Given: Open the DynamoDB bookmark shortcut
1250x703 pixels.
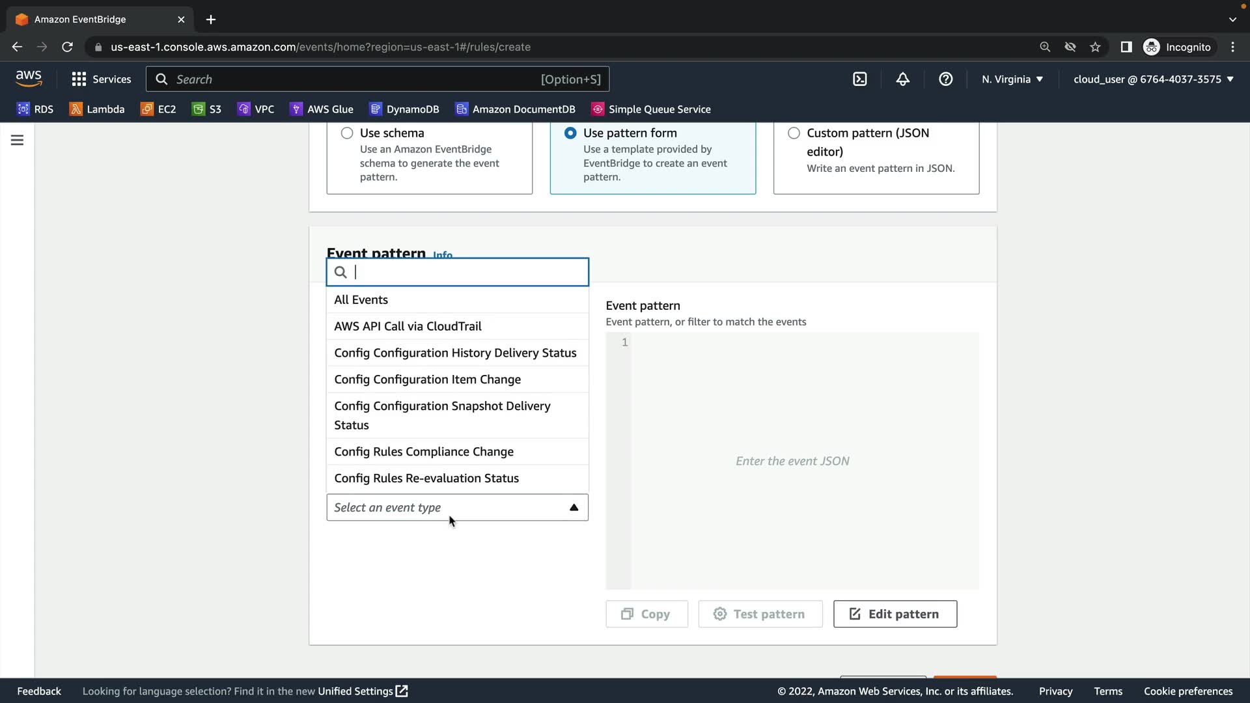Looking at the screenshot, I should [x=404, y=109].
